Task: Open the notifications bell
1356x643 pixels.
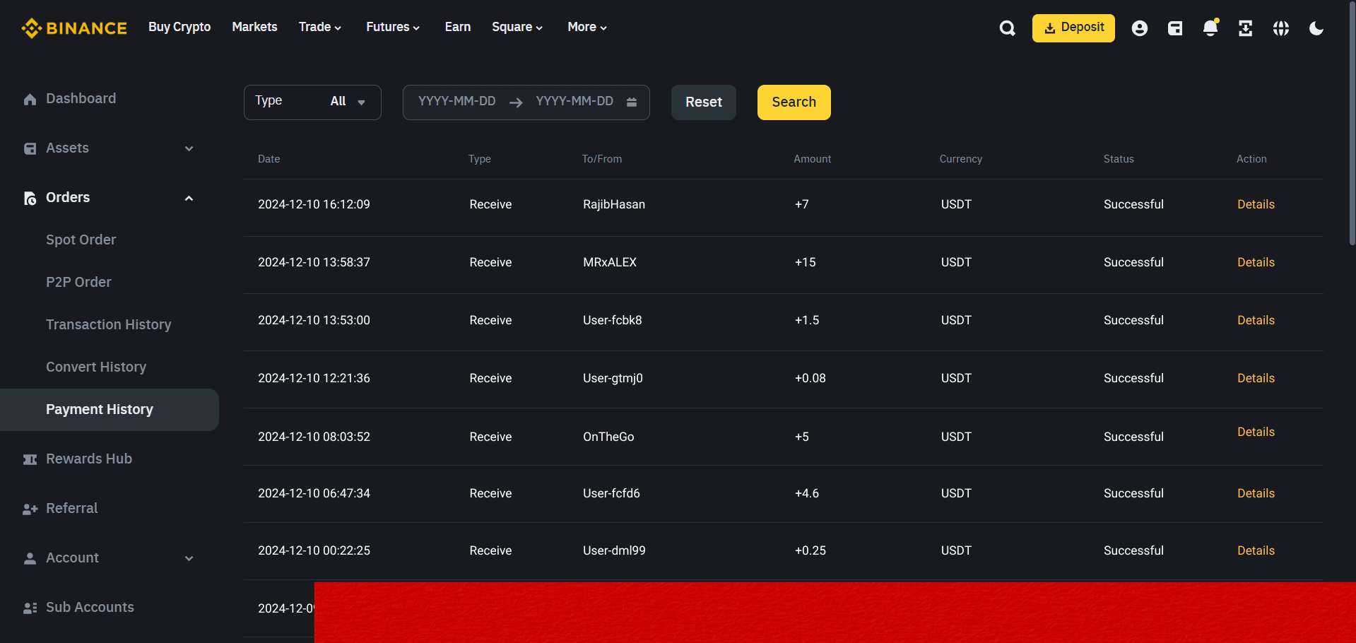Action: 1210,28
